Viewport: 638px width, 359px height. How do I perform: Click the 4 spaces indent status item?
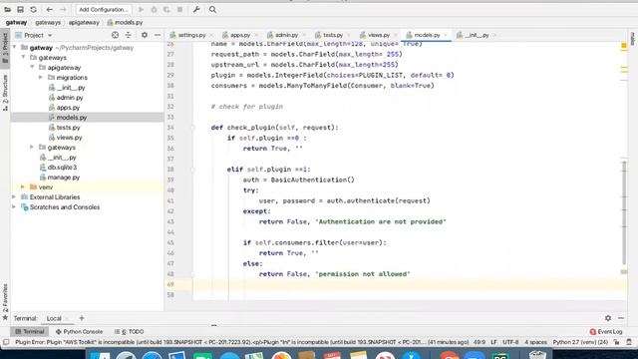click(535, 342)
